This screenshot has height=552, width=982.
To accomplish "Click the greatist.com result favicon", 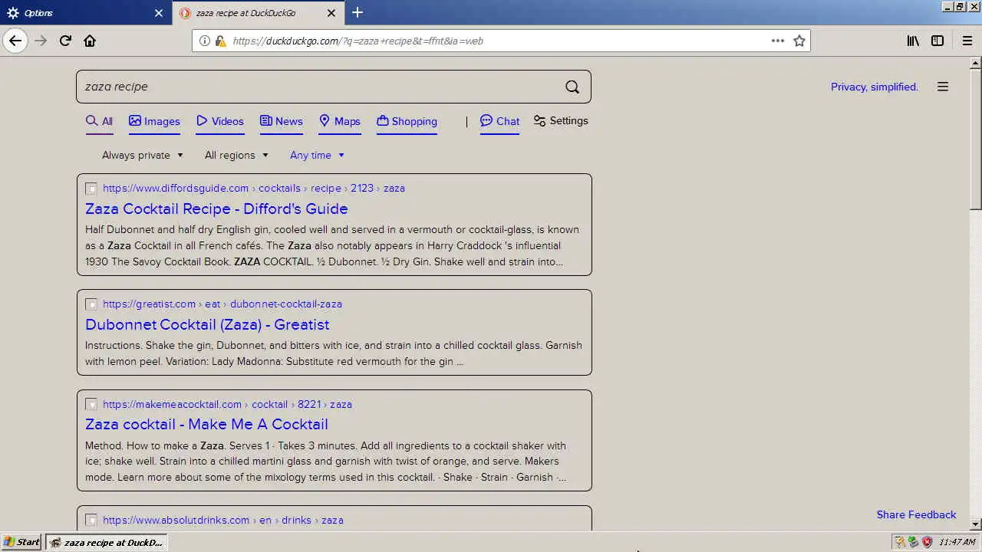I will [91, 304].
